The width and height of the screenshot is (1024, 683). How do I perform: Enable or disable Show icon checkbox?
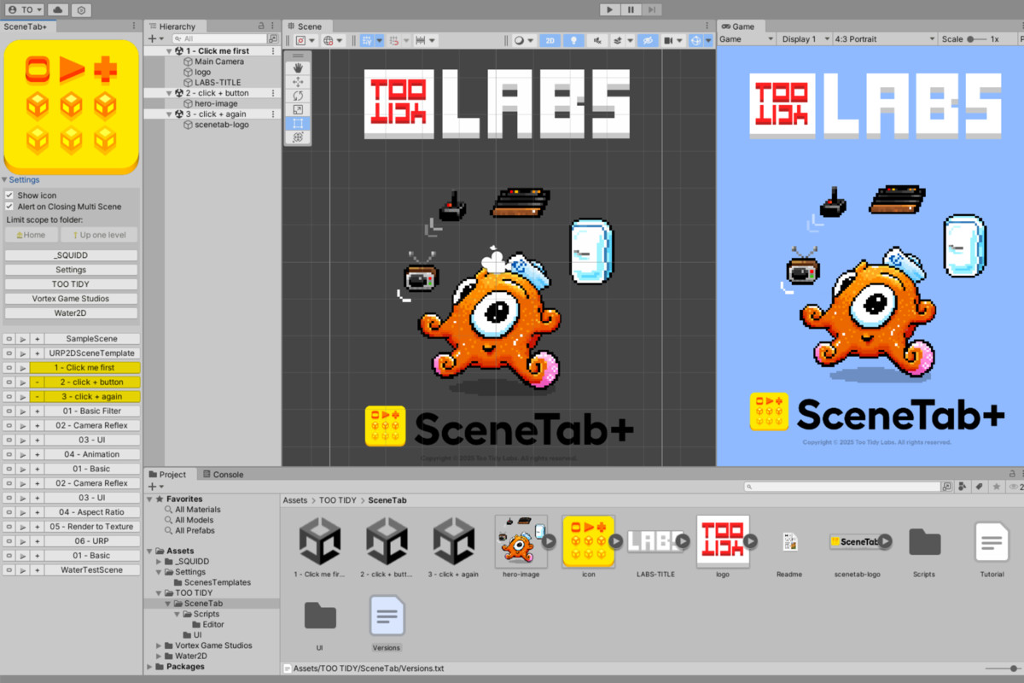click(9, 196)
